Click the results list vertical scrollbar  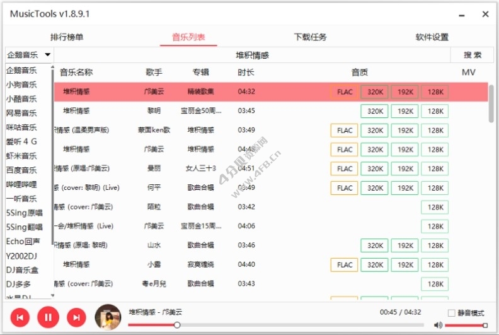(491, 103)
